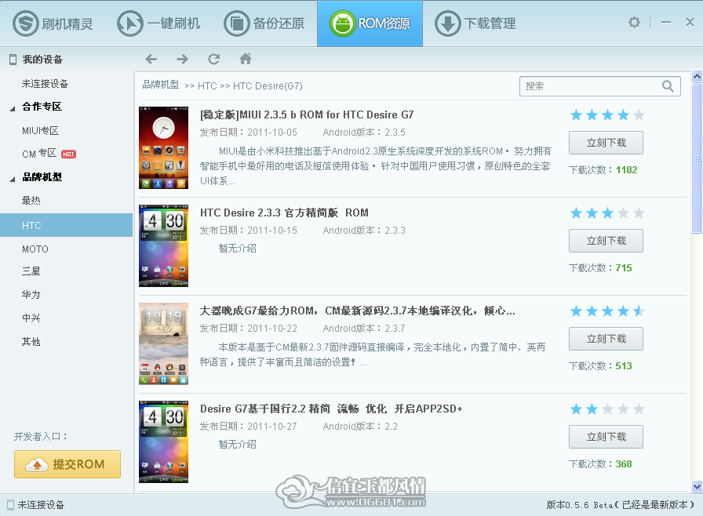The height and width of the screenshot is (516, 703).
Task: Open the 刷机精灵 home tab
Action: (53, 24)
